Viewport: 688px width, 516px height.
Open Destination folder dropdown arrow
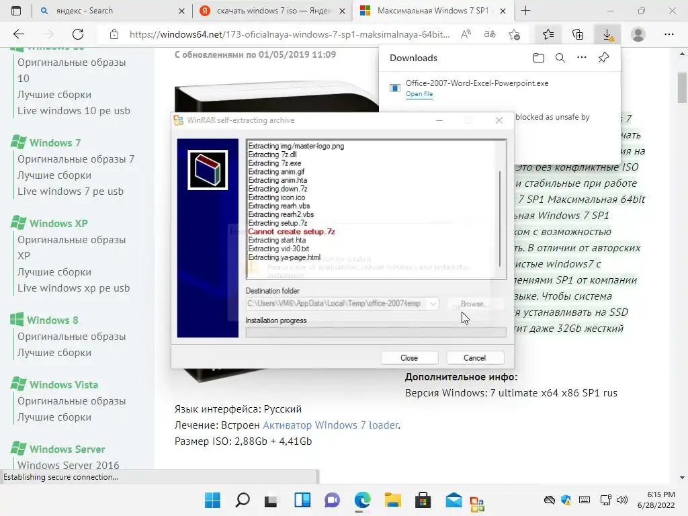[x=433, y=304]
